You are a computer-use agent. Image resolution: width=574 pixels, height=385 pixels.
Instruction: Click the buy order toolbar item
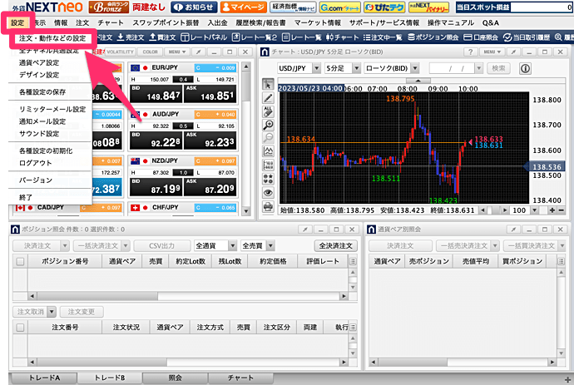point(162,37)
